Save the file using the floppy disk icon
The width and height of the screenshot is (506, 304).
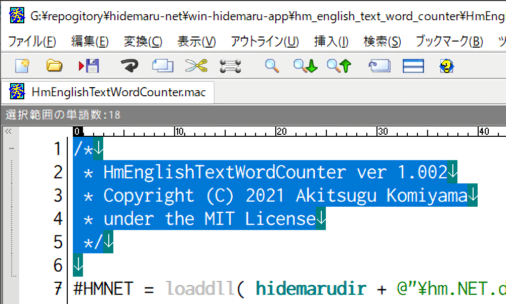[x=89, y=65]
